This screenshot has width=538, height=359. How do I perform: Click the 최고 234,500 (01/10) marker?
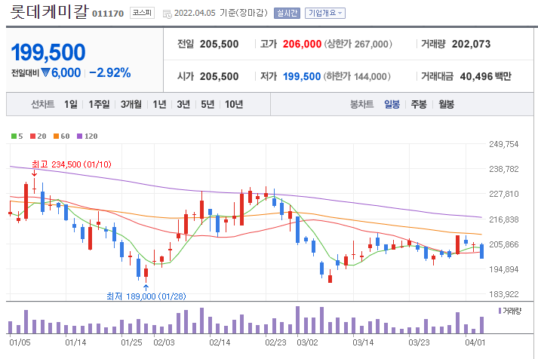coord(72,164)
